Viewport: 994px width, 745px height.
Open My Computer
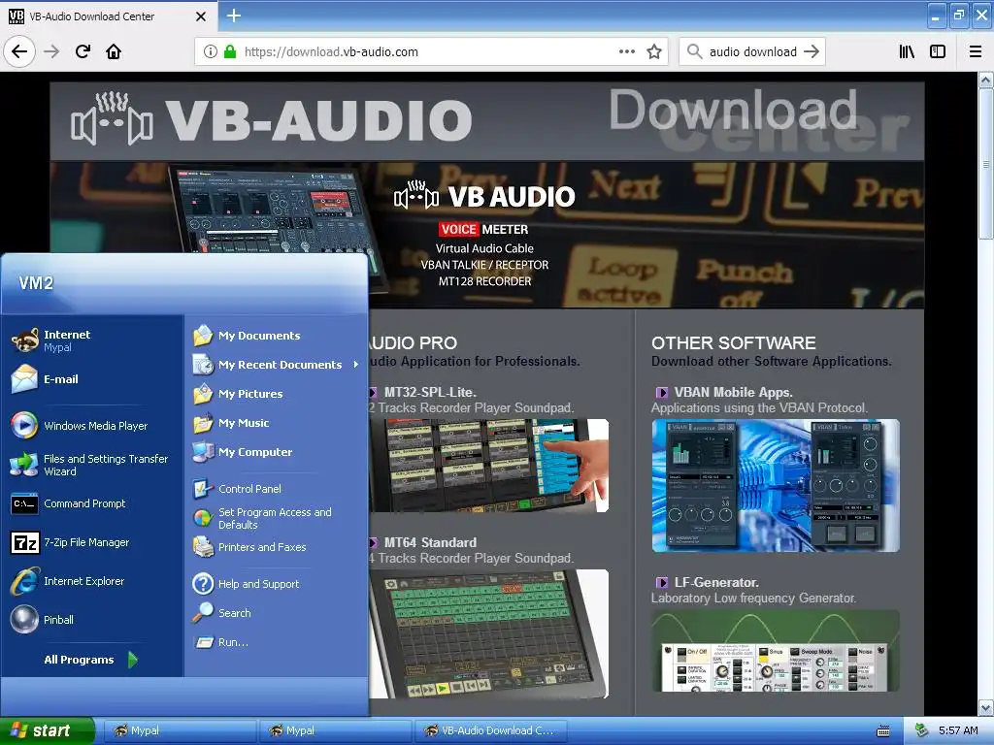point(276,452)
